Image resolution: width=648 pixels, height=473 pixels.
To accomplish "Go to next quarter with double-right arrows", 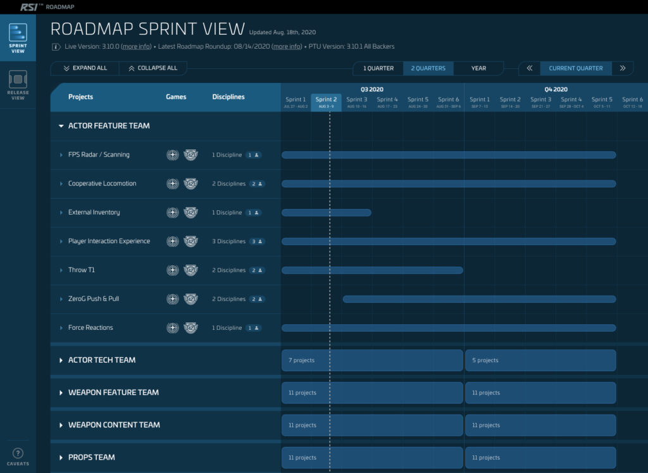I will (623, 68).
